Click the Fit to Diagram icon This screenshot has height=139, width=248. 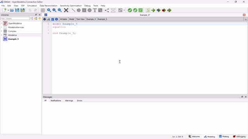pyautogui.click(x=66, y=10)
